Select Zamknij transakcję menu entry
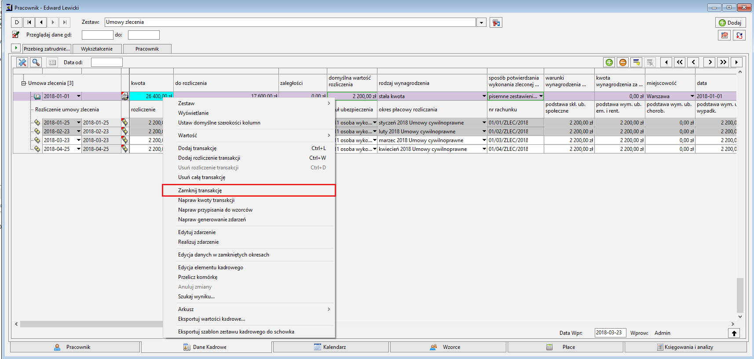754x359 pixels. [249, 190]
